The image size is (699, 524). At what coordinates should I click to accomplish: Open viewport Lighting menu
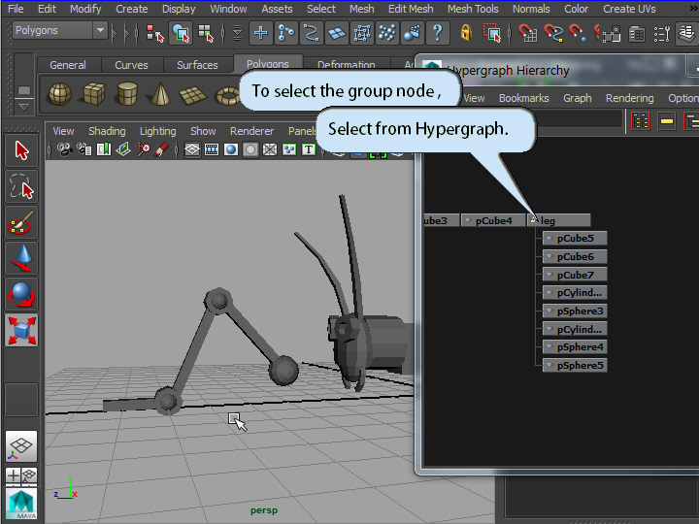pos(158,131)
